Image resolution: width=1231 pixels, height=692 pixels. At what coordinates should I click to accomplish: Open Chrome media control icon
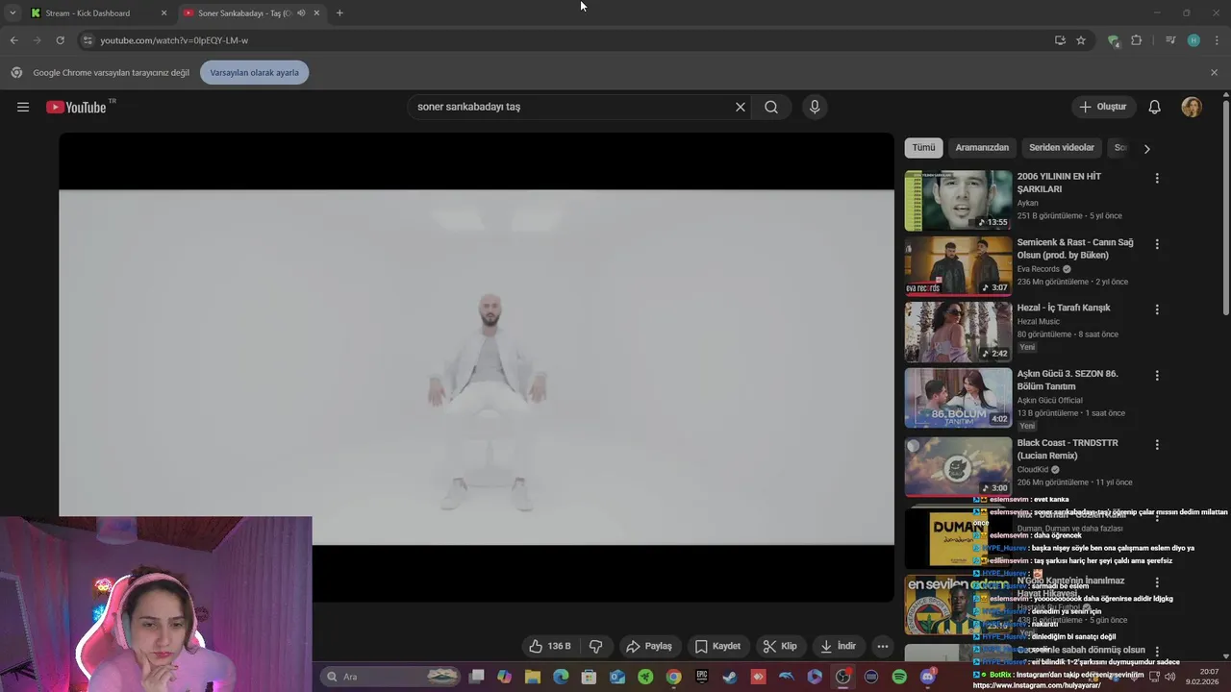1170,40
